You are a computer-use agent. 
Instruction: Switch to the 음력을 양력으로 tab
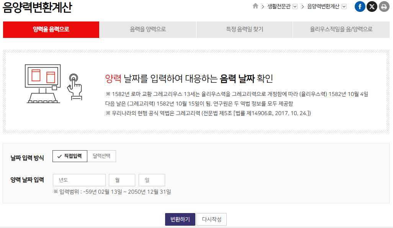(x=148, y=30)
